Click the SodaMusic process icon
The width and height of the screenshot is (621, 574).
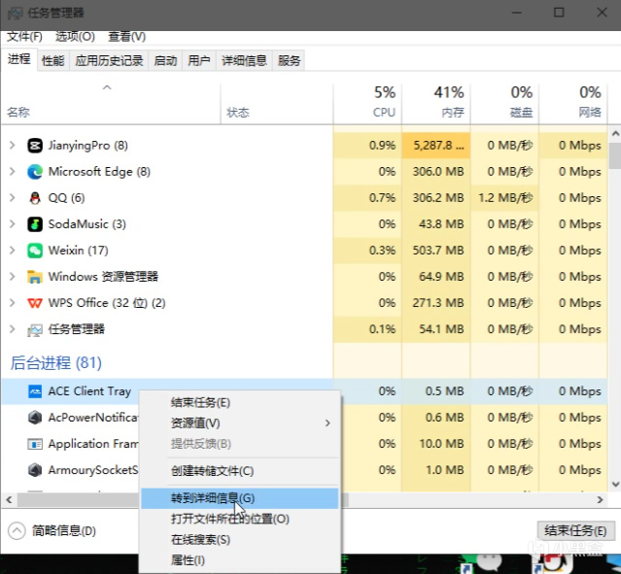point(35,224)
